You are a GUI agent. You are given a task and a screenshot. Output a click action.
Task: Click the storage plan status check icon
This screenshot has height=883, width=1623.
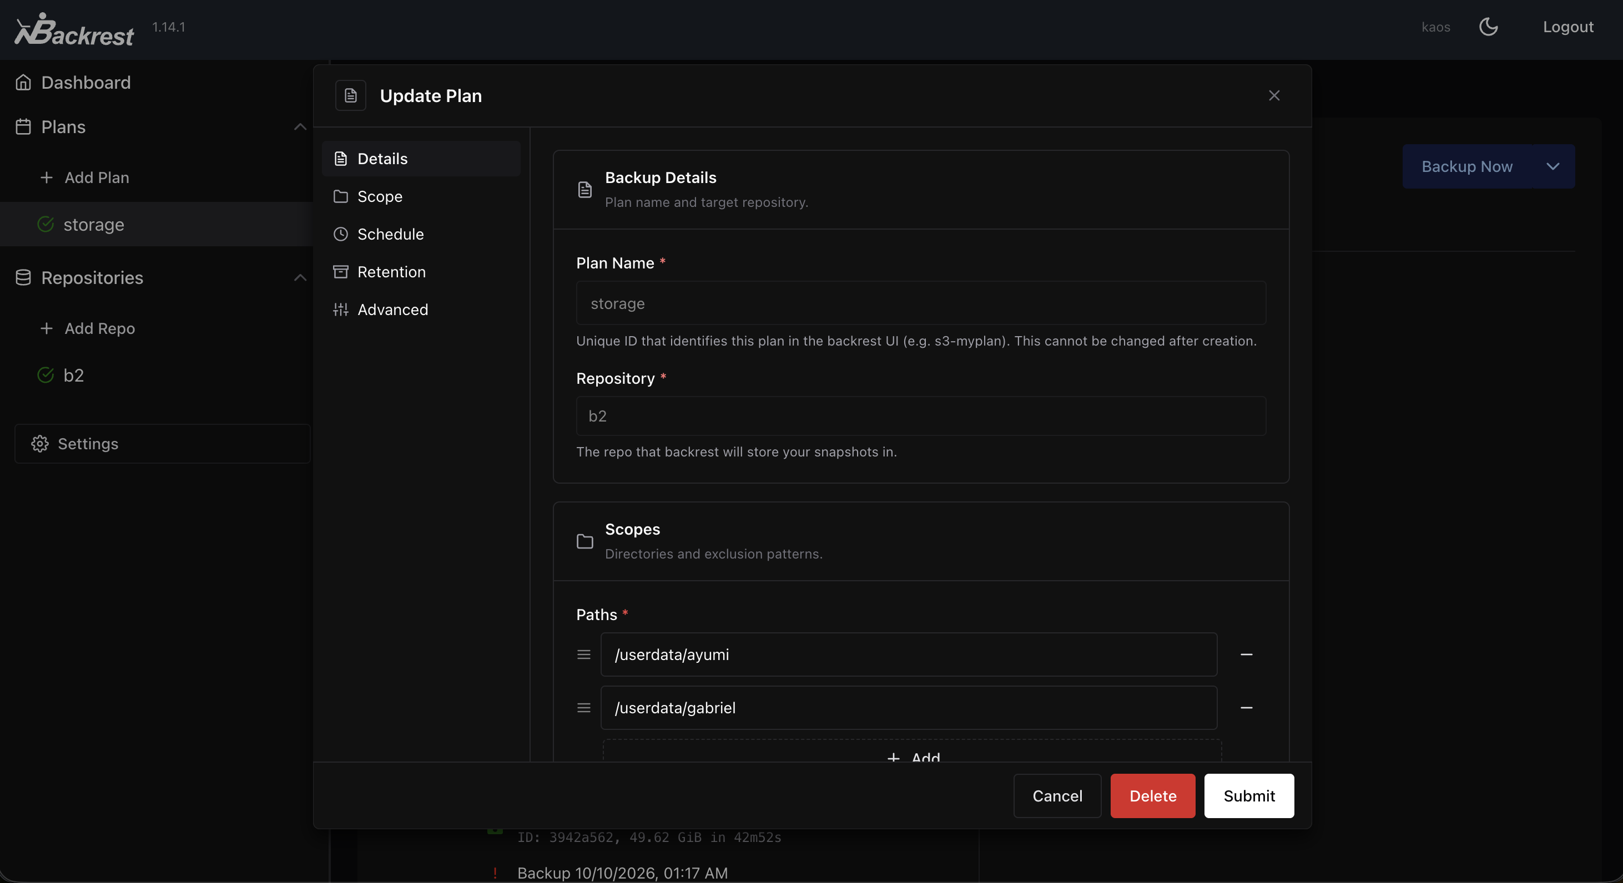(x=46, y=224)
